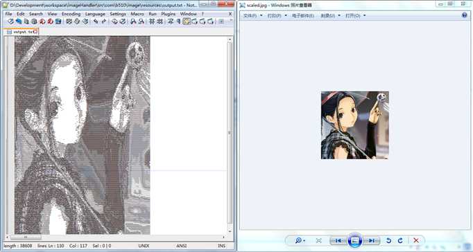Click the Save All icon in Notepad++

point(35,21)
